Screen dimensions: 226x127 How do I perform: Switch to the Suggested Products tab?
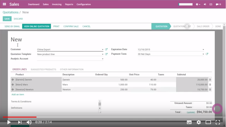[43, 69]
